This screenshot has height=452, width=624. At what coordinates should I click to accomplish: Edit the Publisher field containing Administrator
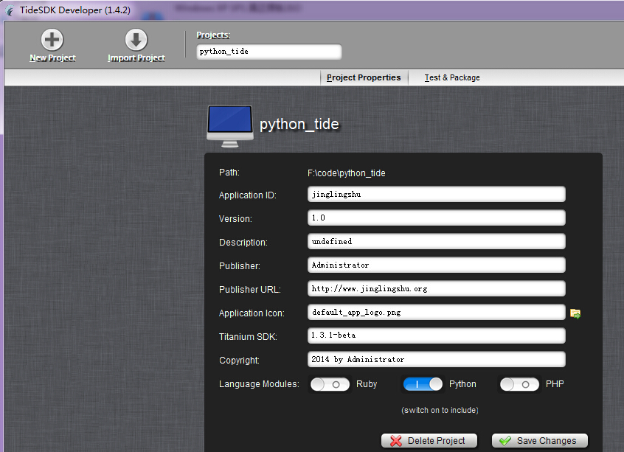point(437,265)
